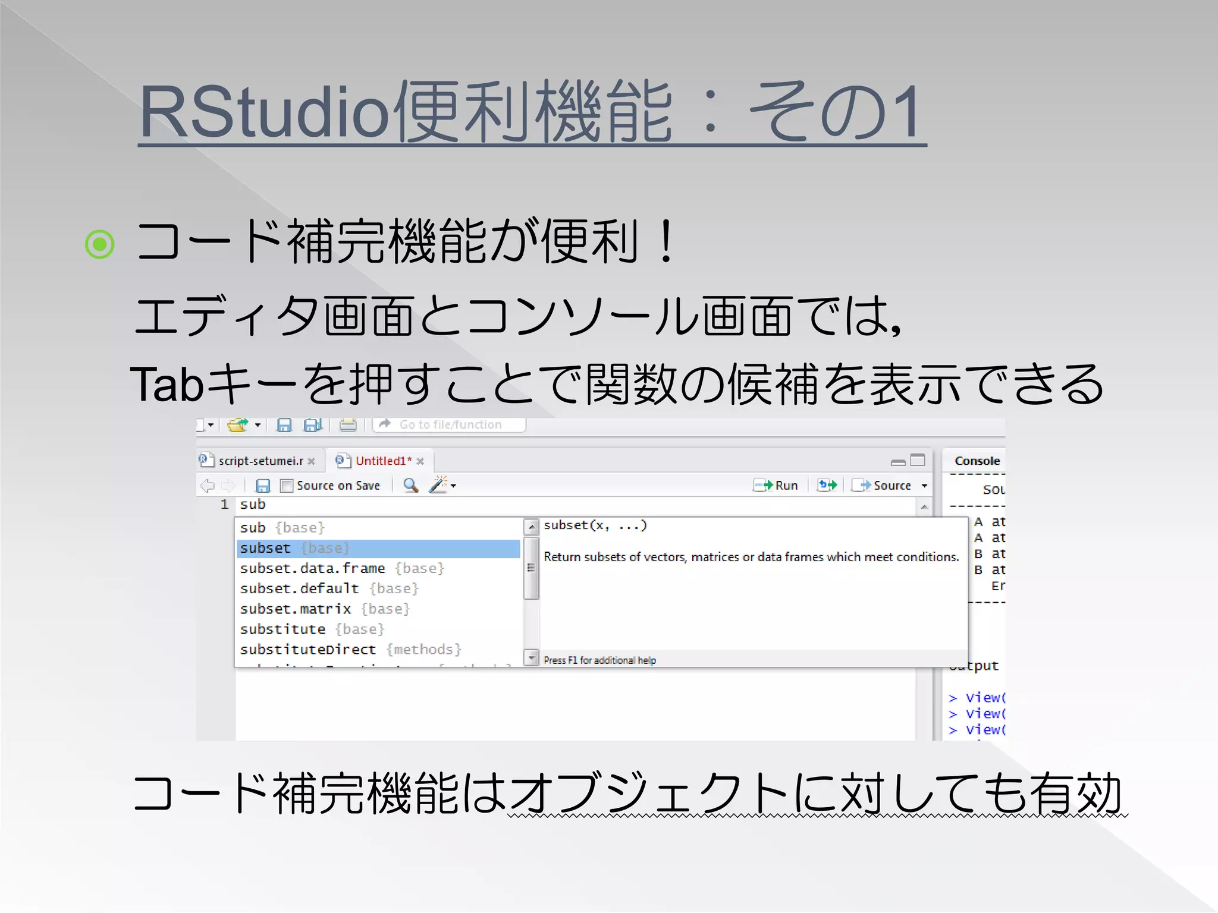The width and height of the screenshot is (1218, 913).
Task: Open the Open File folder icon
Action: point(238,424)
